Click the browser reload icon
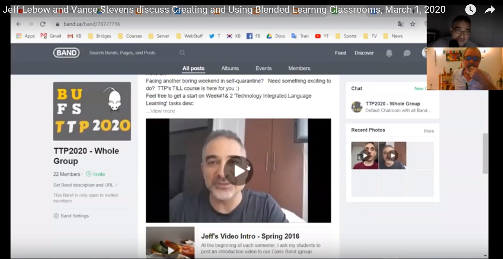 coord(43,24)
